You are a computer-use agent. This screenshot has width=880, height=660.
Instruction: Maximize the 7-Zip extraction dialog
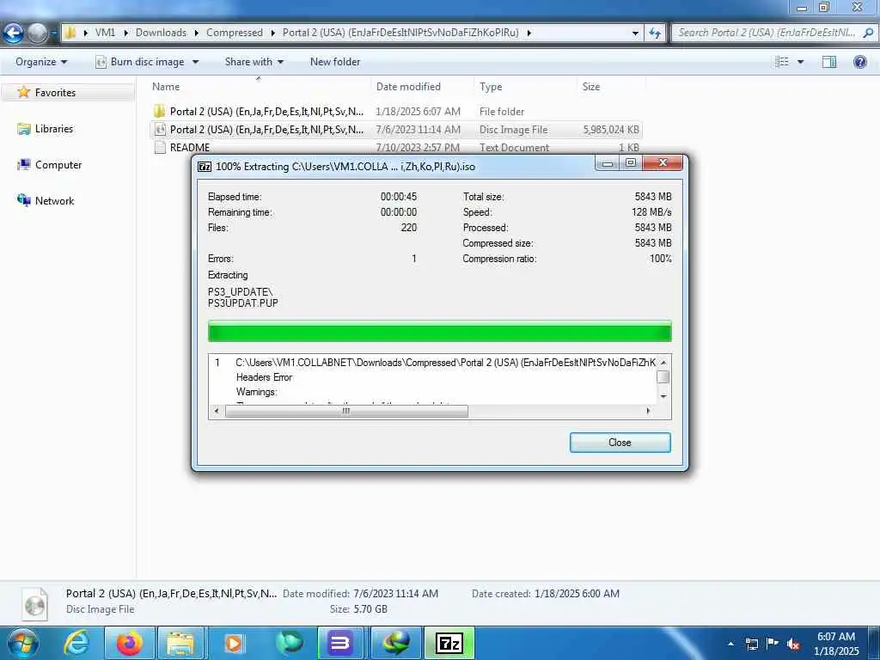pyautogui.click(x=630, y=162)
